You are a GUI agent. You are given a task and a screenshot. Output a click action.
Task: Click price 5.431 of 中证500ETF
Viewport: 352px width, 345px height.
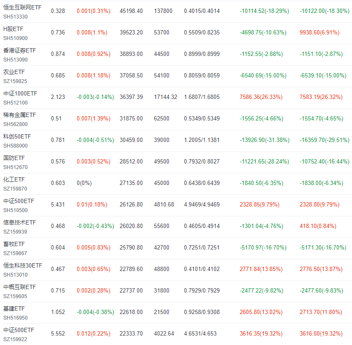(x=58, y=205)
